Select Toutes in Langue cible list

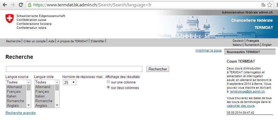(x=45, y=82)
